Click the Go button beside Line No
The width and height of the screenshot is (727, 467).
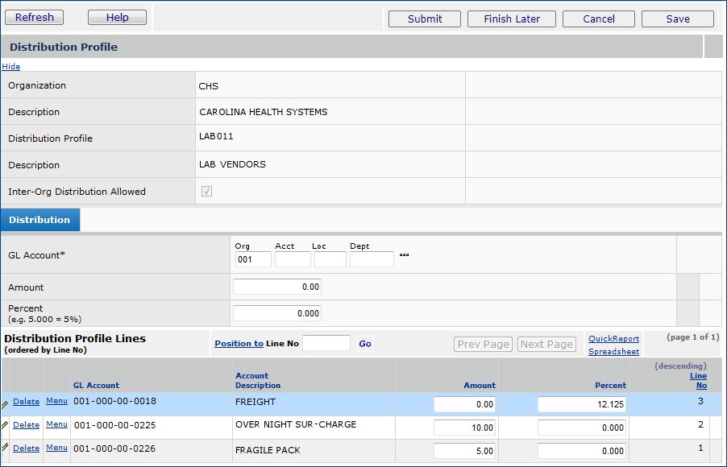[x=365, y=344]
